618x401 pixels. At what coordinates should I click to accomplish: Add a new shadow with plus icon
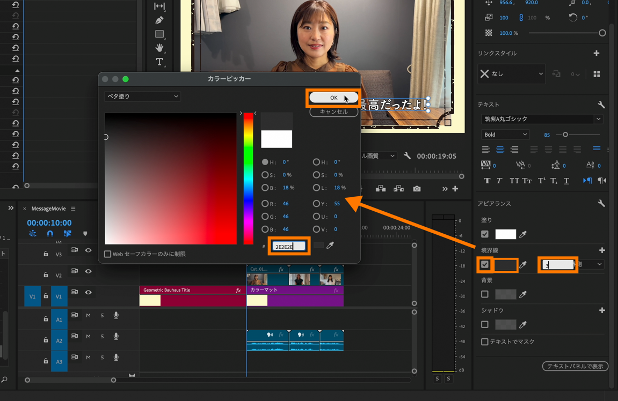coord(602,310)
